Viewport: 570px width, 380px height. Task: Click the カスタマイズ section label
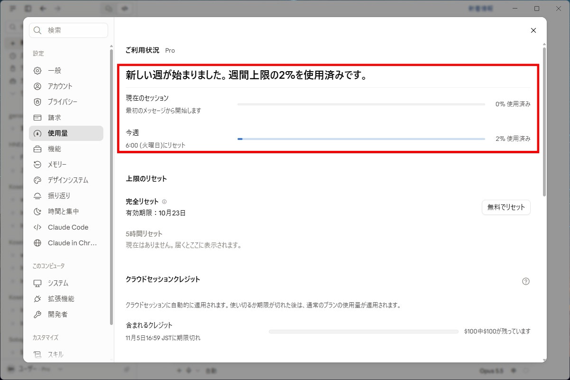coord(46,338)
